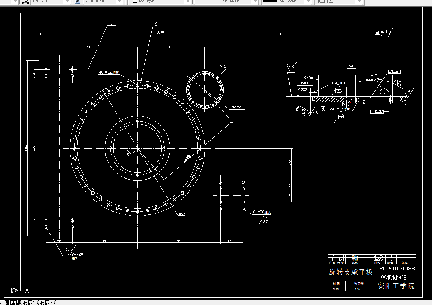Select the 156 bottom dimension
The width and height of the screenshot is (432, 305).
tap(59, 241)
